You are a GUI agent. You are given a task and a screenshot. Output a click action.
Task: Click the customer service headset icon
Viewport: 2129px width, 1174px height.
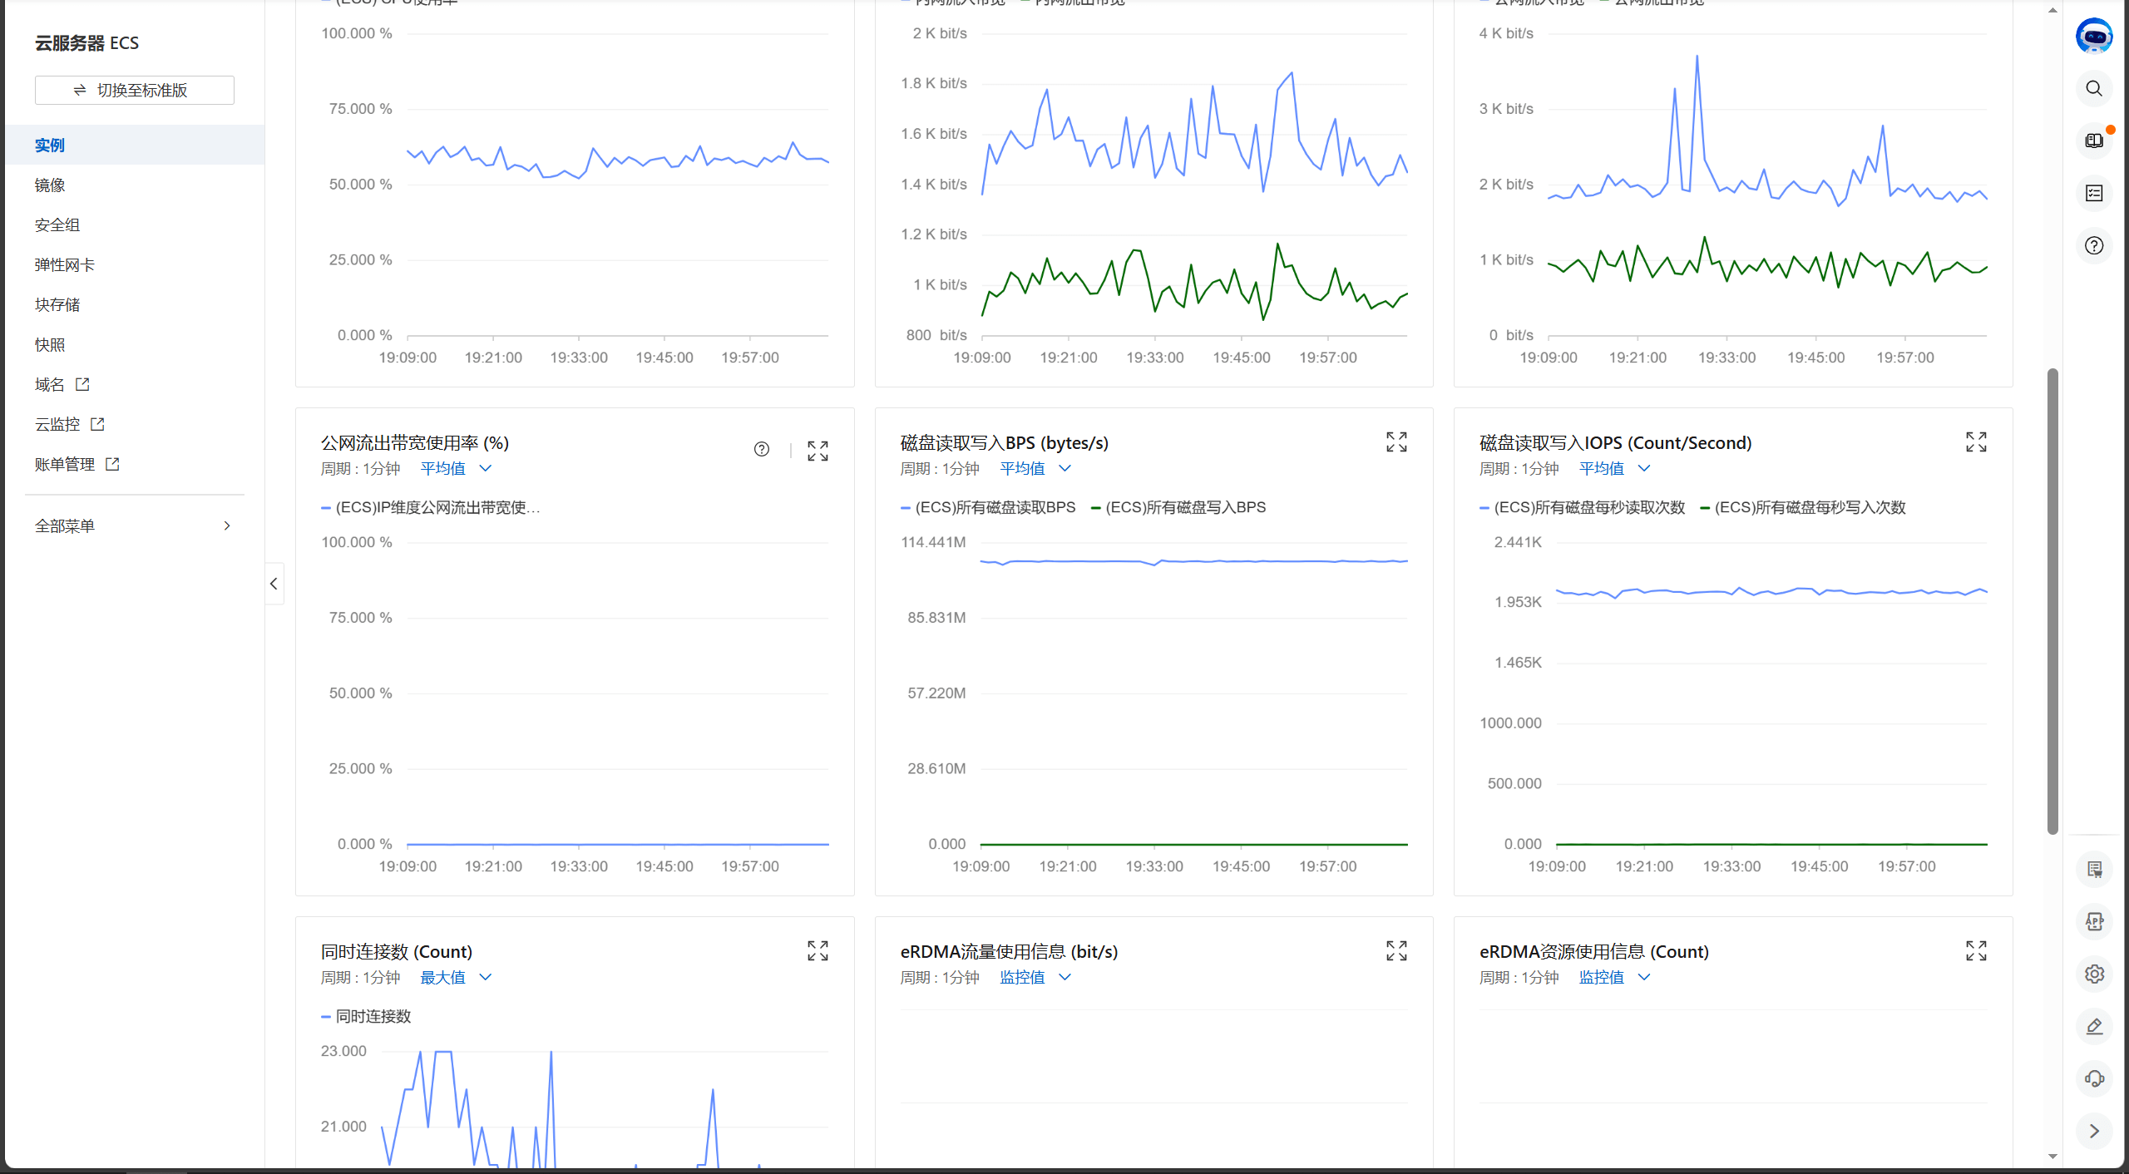click(2093, 1079)
